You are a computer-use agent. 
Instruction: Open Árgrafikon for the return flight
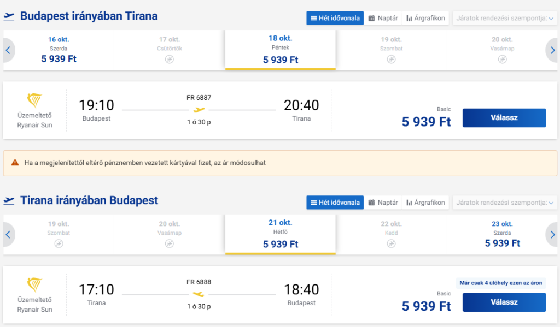tap(425, 203)
